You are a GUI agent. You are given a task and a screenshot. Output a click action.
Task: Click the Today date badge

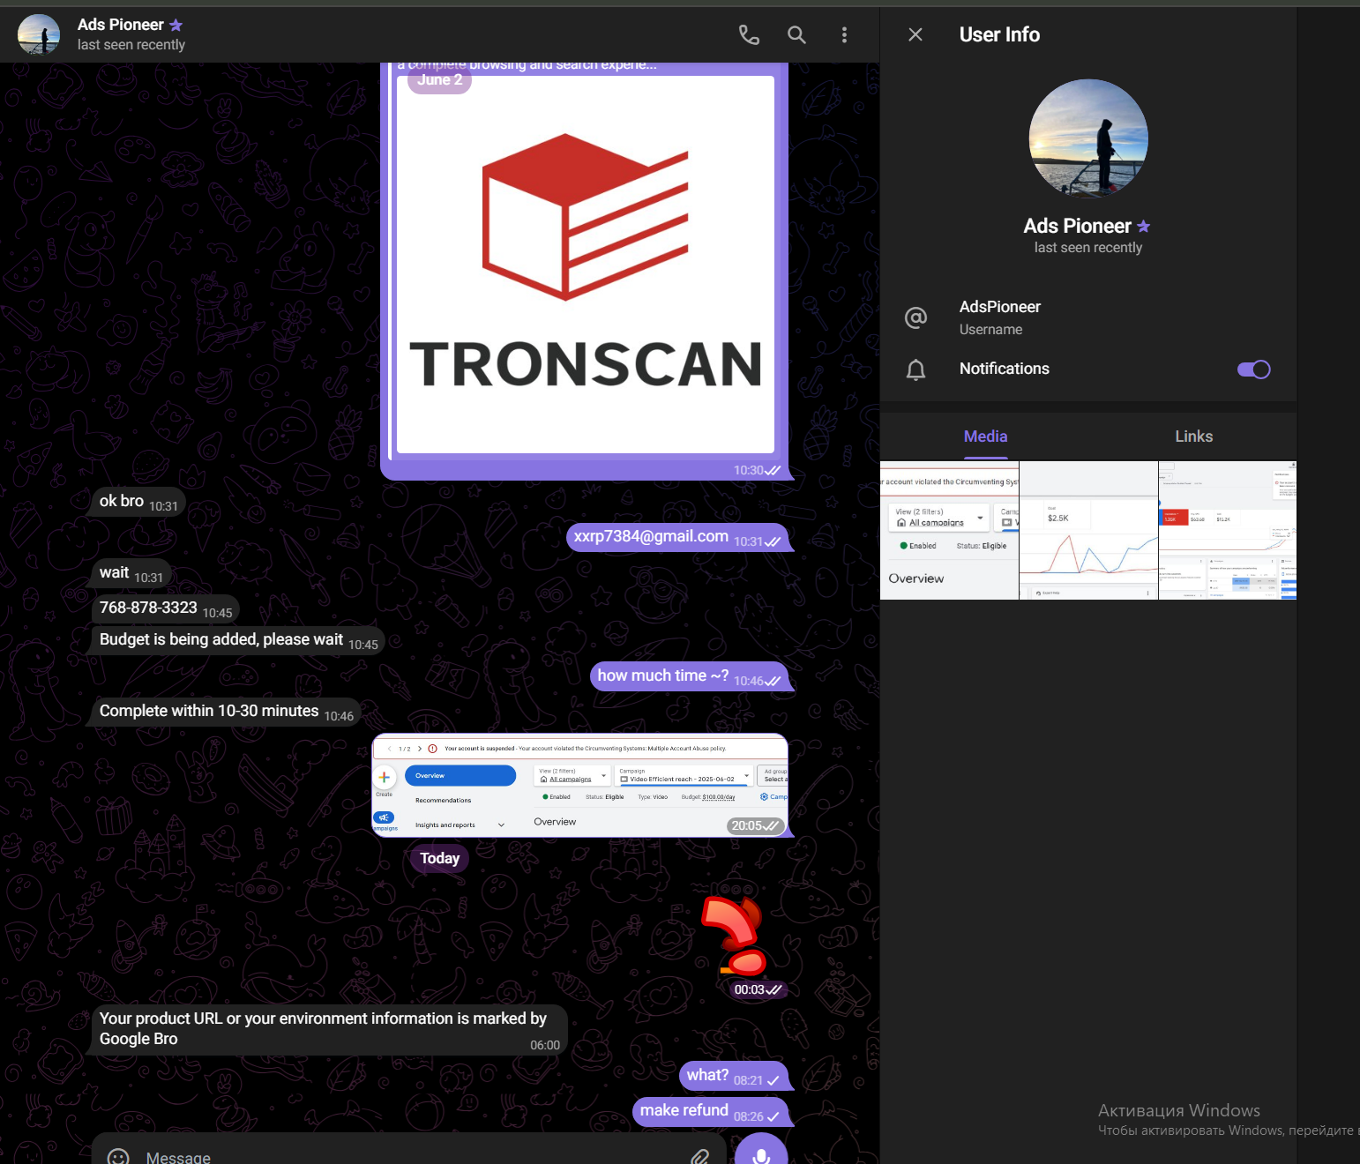point(439,858)
